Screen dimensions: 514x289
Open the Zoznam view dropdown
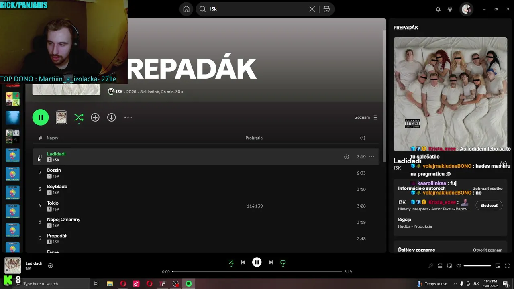point(366,118)
